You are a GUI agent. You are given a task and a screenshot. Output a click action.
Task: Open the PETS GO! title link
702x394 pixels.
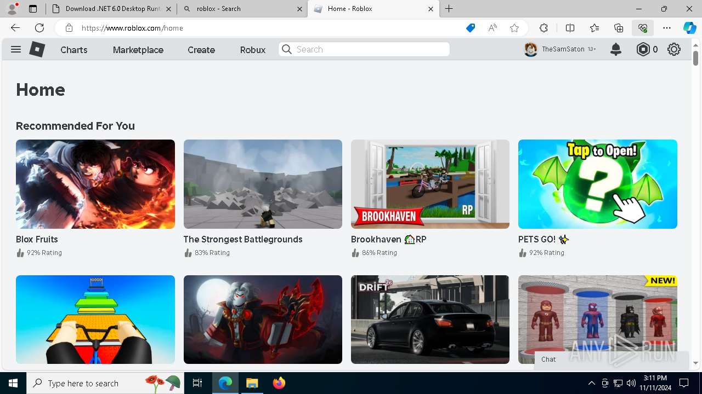[544, 239]
